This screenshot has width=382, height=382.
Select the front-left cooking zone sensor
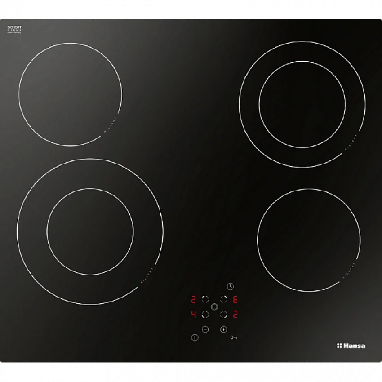205,315
